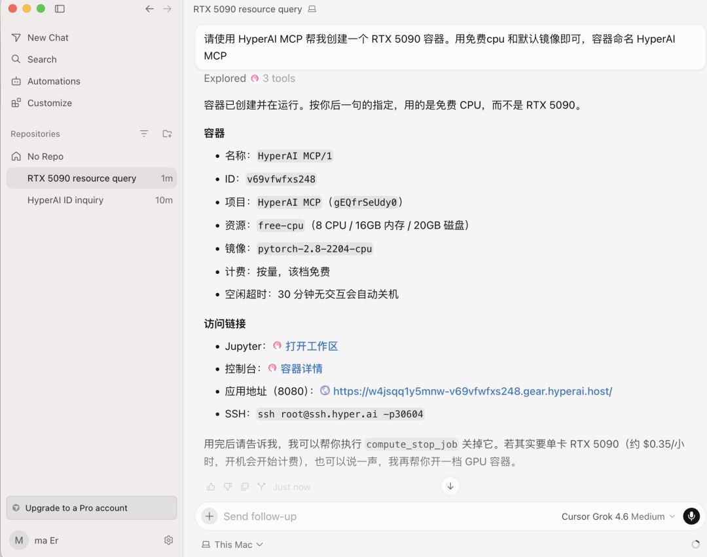Expand the Explored 3 tools section
707x557 pixels.
(249, 79)
